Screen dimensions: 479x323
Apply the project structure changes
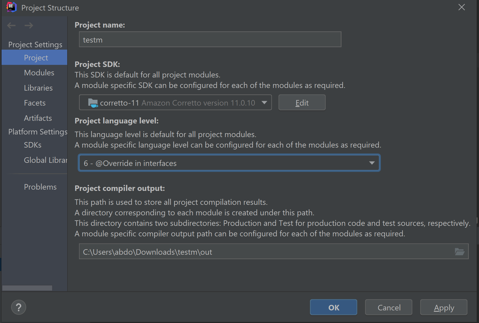(x=444, y=307)
